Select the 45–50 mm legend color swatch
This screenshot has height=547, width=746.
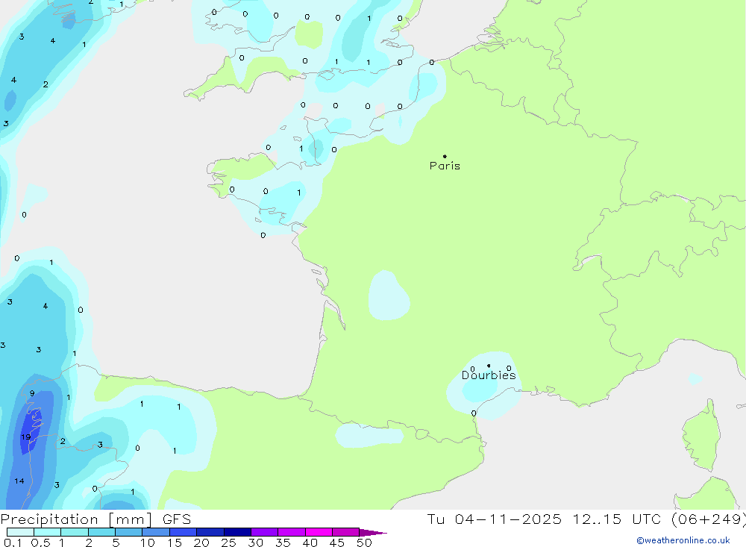(x=346, y=532)
